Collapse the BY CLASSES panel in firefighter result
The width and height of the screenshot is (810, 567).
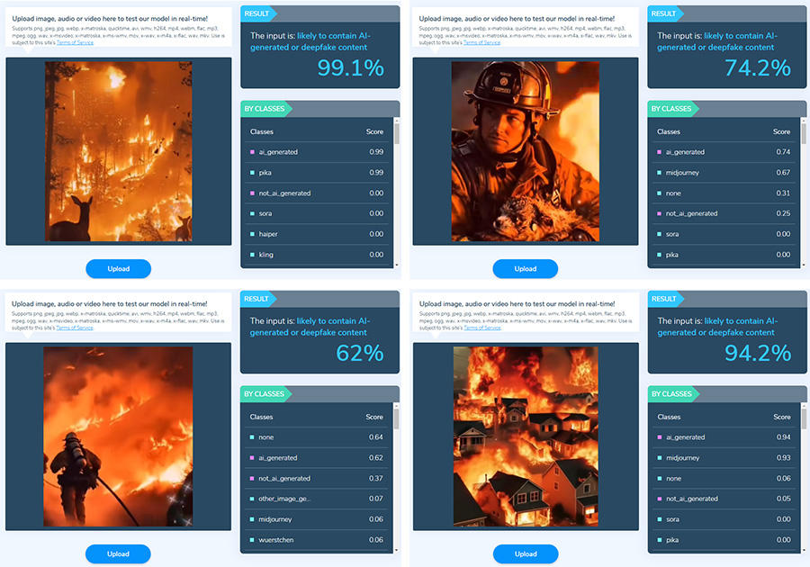(670, 108)
